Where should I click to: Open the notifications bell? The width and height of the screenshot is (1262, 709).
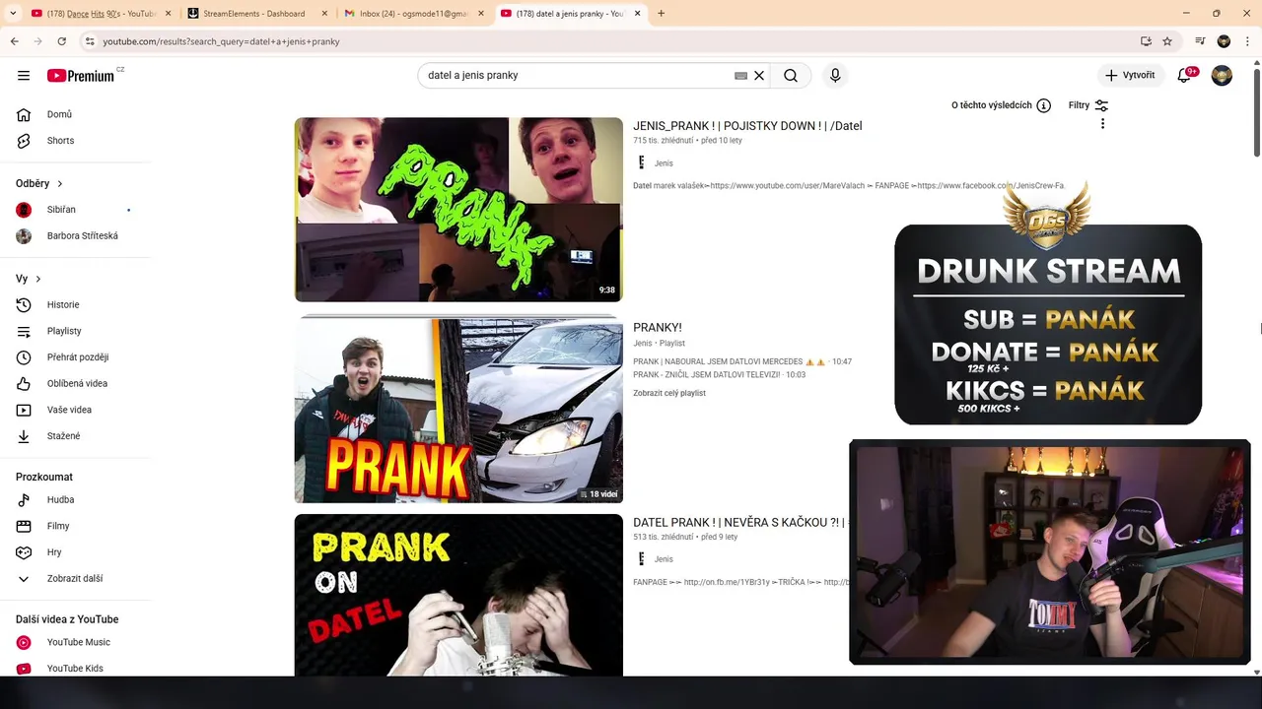[1184, 75]
